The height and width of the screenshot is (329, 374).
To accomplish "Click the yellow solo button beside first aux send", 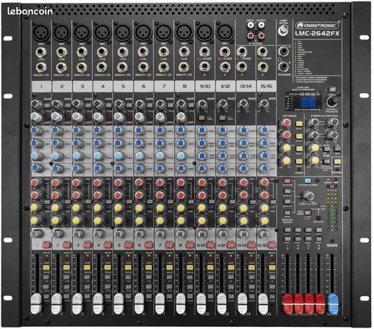I will pos(299,124).
